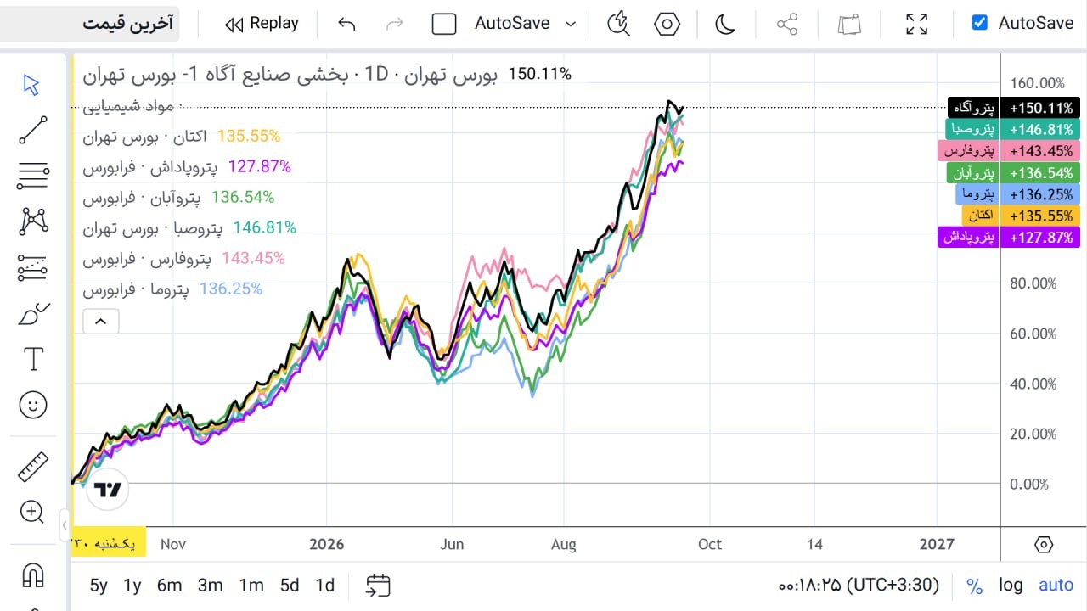
Task: Switch to dark theme with moon icon
Action: (724, 24)
